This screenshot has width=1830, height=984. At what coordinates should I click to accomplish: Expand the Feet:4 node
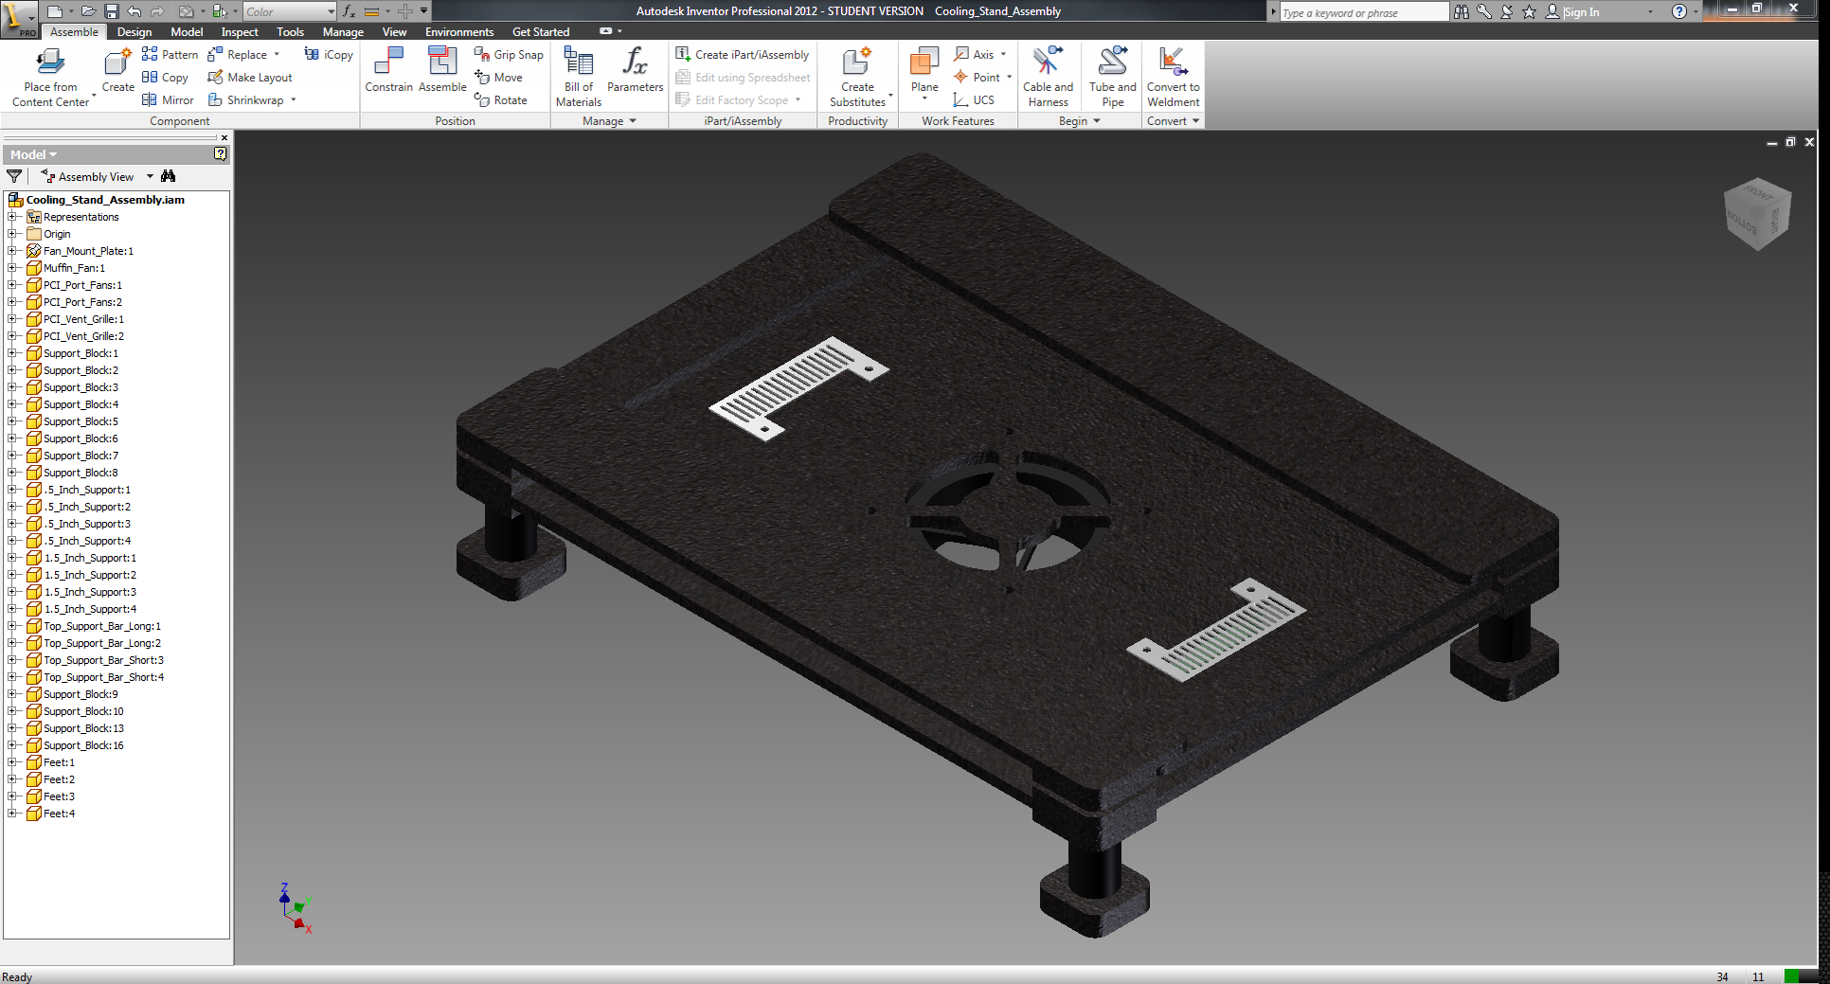(12, 814)
